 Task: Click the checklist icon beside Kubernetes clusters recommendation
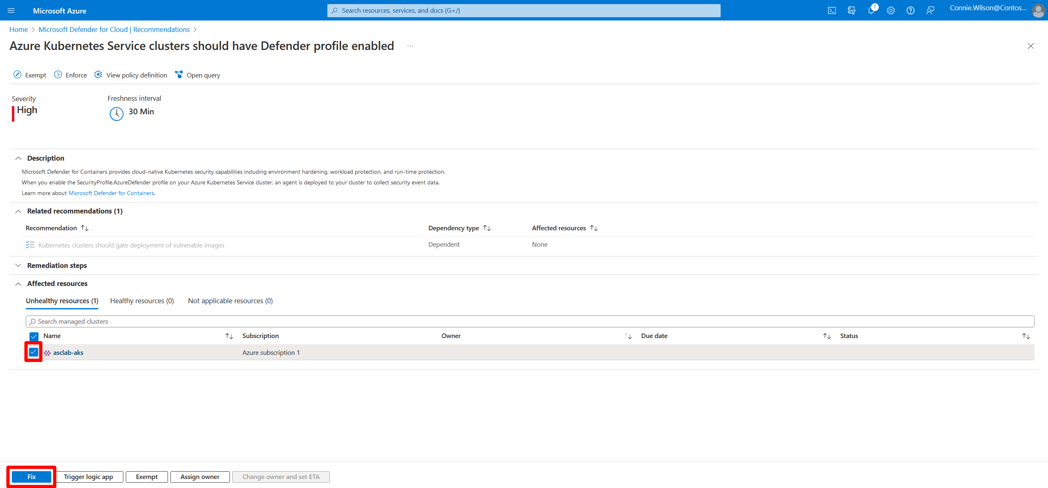point(30,245)
